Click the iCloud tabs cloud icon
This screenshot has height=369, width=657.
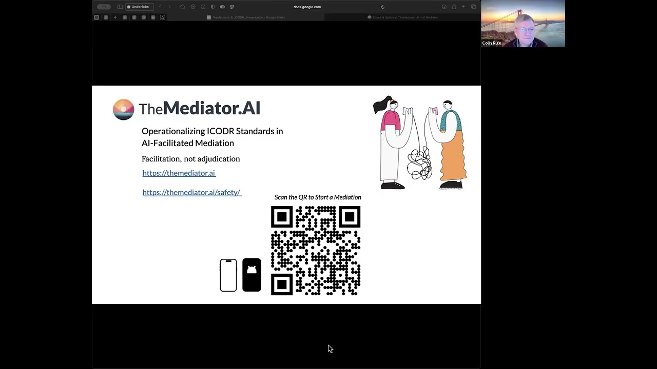pos(182,7)
